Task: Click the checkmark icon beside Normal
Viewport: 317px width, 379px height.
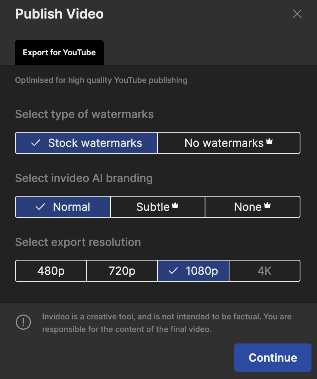Action: click(x=40, y=207)
